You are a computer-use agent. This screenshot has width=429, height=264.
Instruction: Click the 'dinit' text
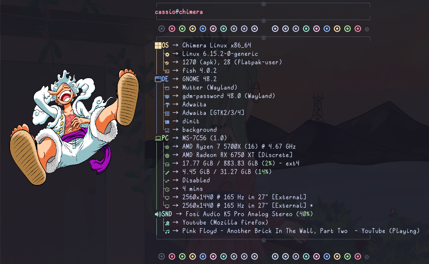pos(191,122)
